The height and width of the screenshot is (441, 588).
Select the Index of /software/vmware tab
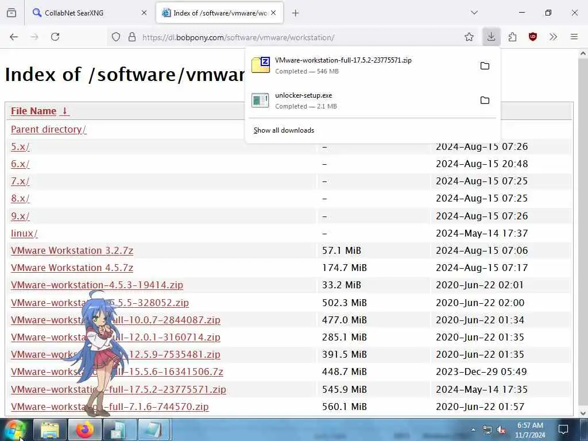point(219,13)
